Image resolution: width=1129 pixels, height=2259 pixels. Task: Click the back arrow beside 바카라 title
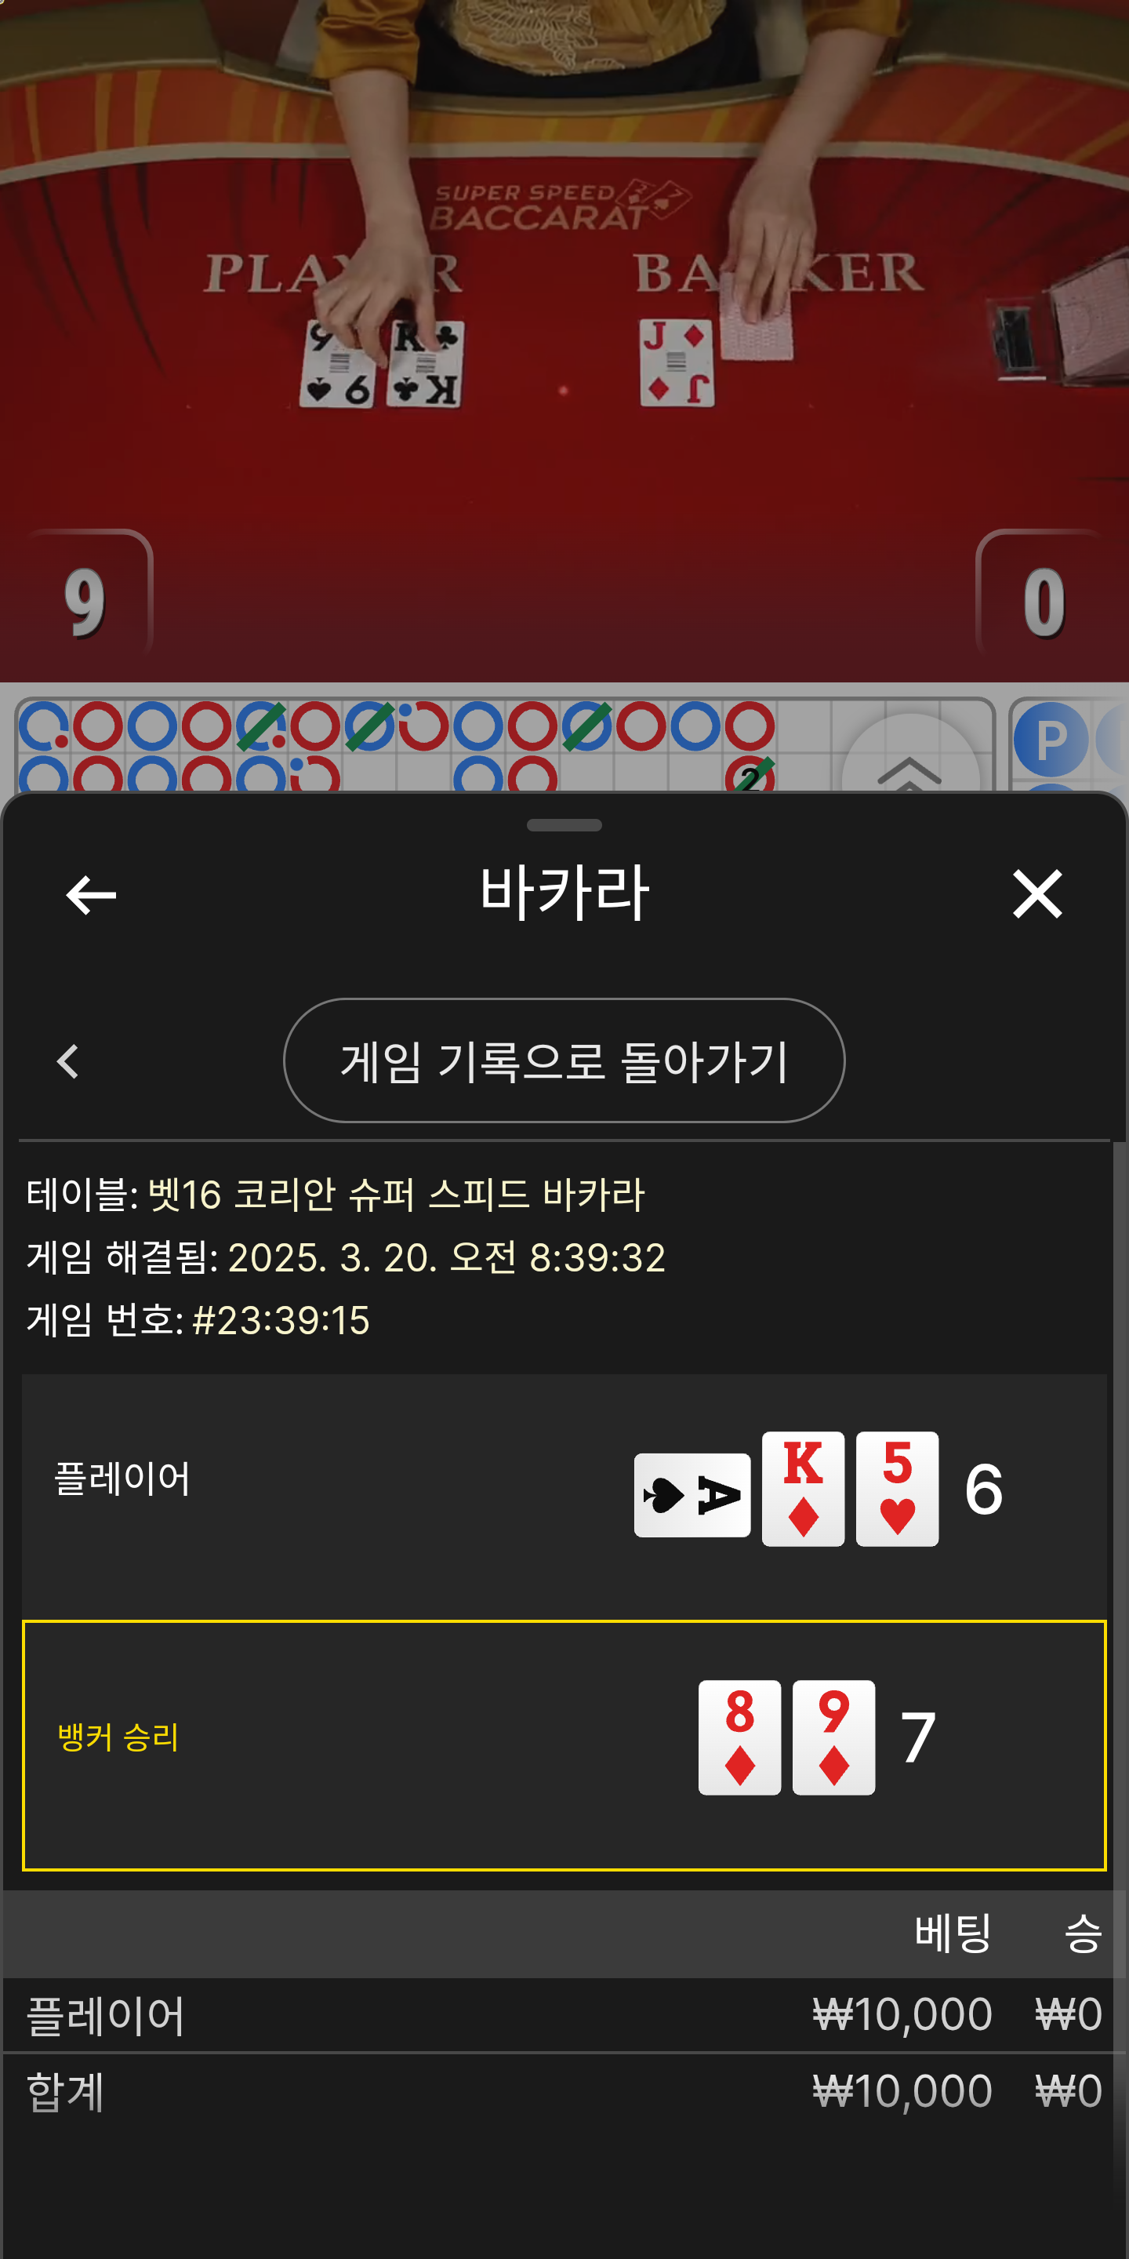[x=91, y=894]
